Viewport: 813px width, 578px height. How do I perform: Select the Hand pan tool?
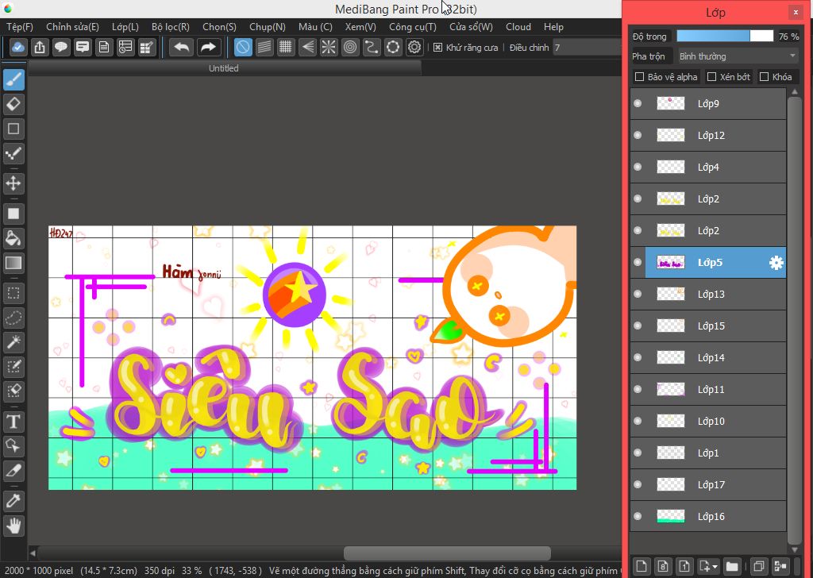tap(13, 525)
